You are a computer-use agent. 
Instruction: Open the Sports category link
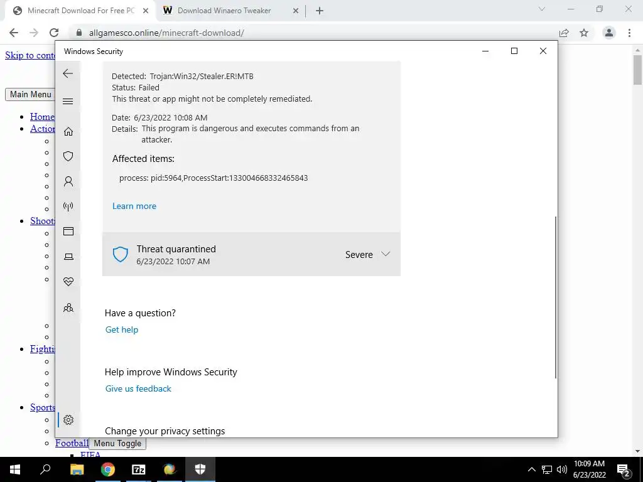click(x=42, y=407)
